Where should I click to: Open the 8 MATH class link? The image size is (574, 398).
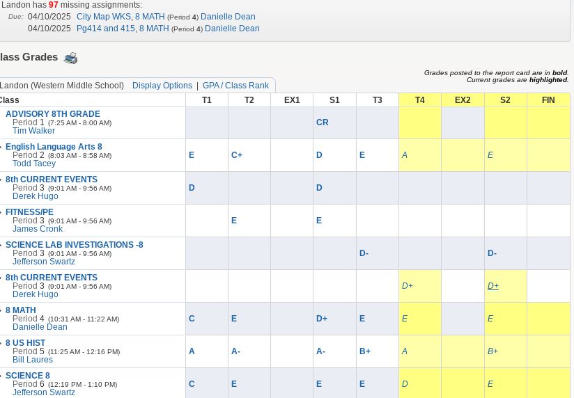click(20, 310)
